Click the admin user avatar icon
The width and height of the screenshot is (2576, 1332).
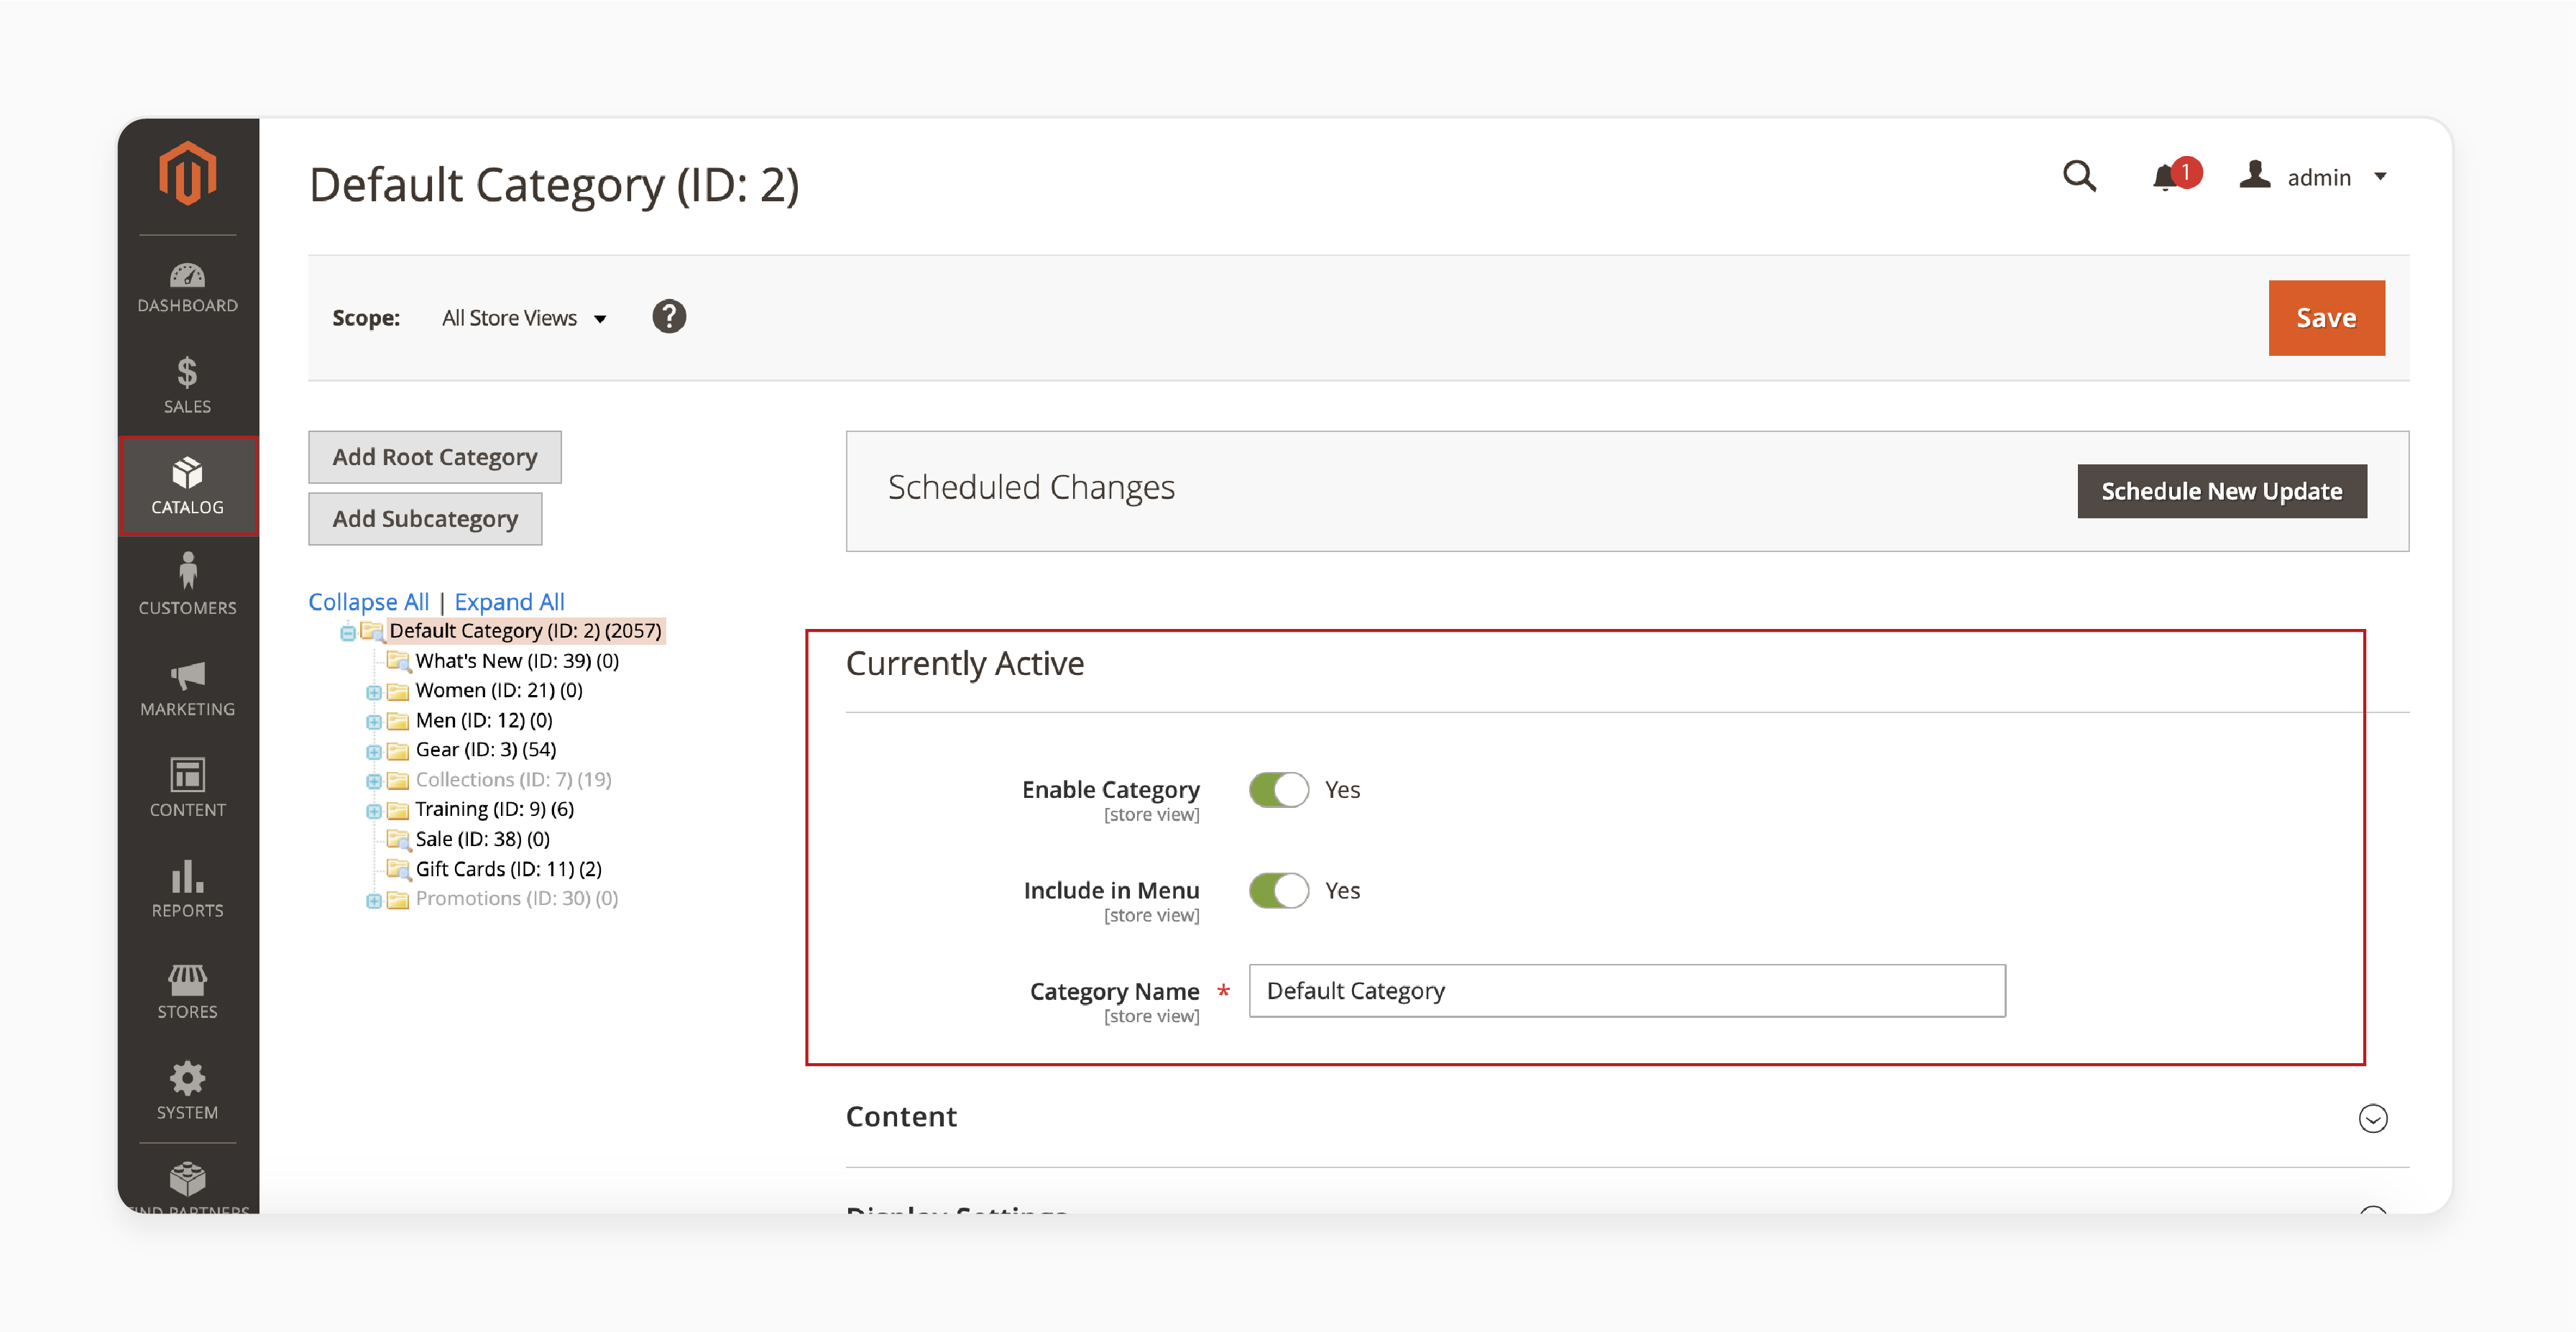2254,175
